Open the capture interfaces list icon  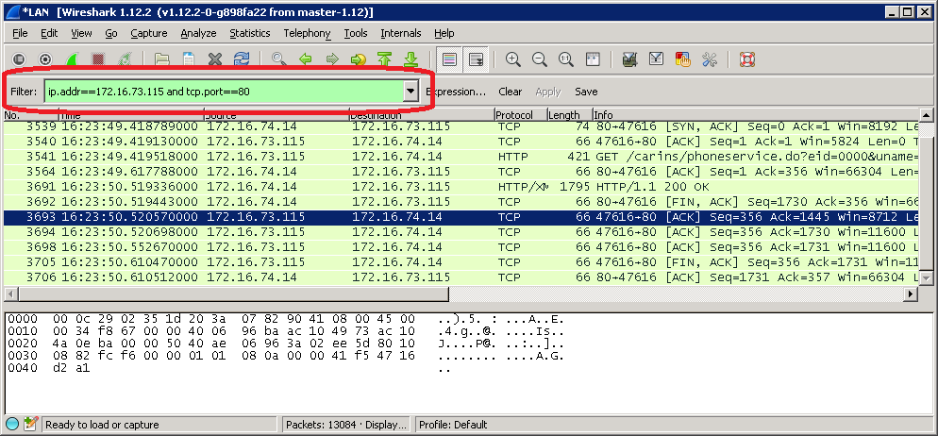pyautogui.click(x=19, y=59)
